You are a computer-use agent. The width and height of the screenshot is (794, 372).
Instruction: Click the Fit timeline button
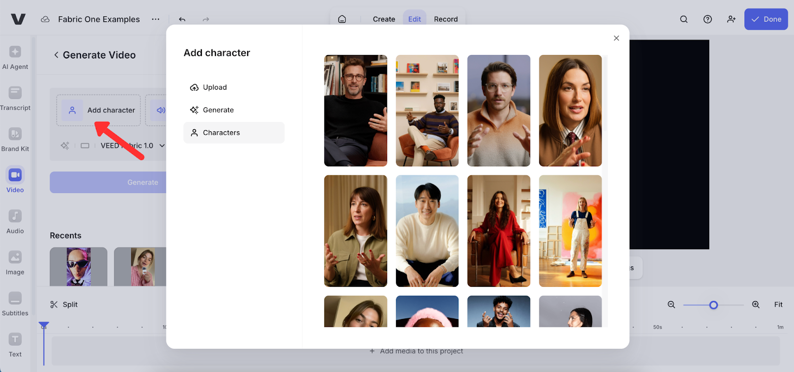[778, 305]
